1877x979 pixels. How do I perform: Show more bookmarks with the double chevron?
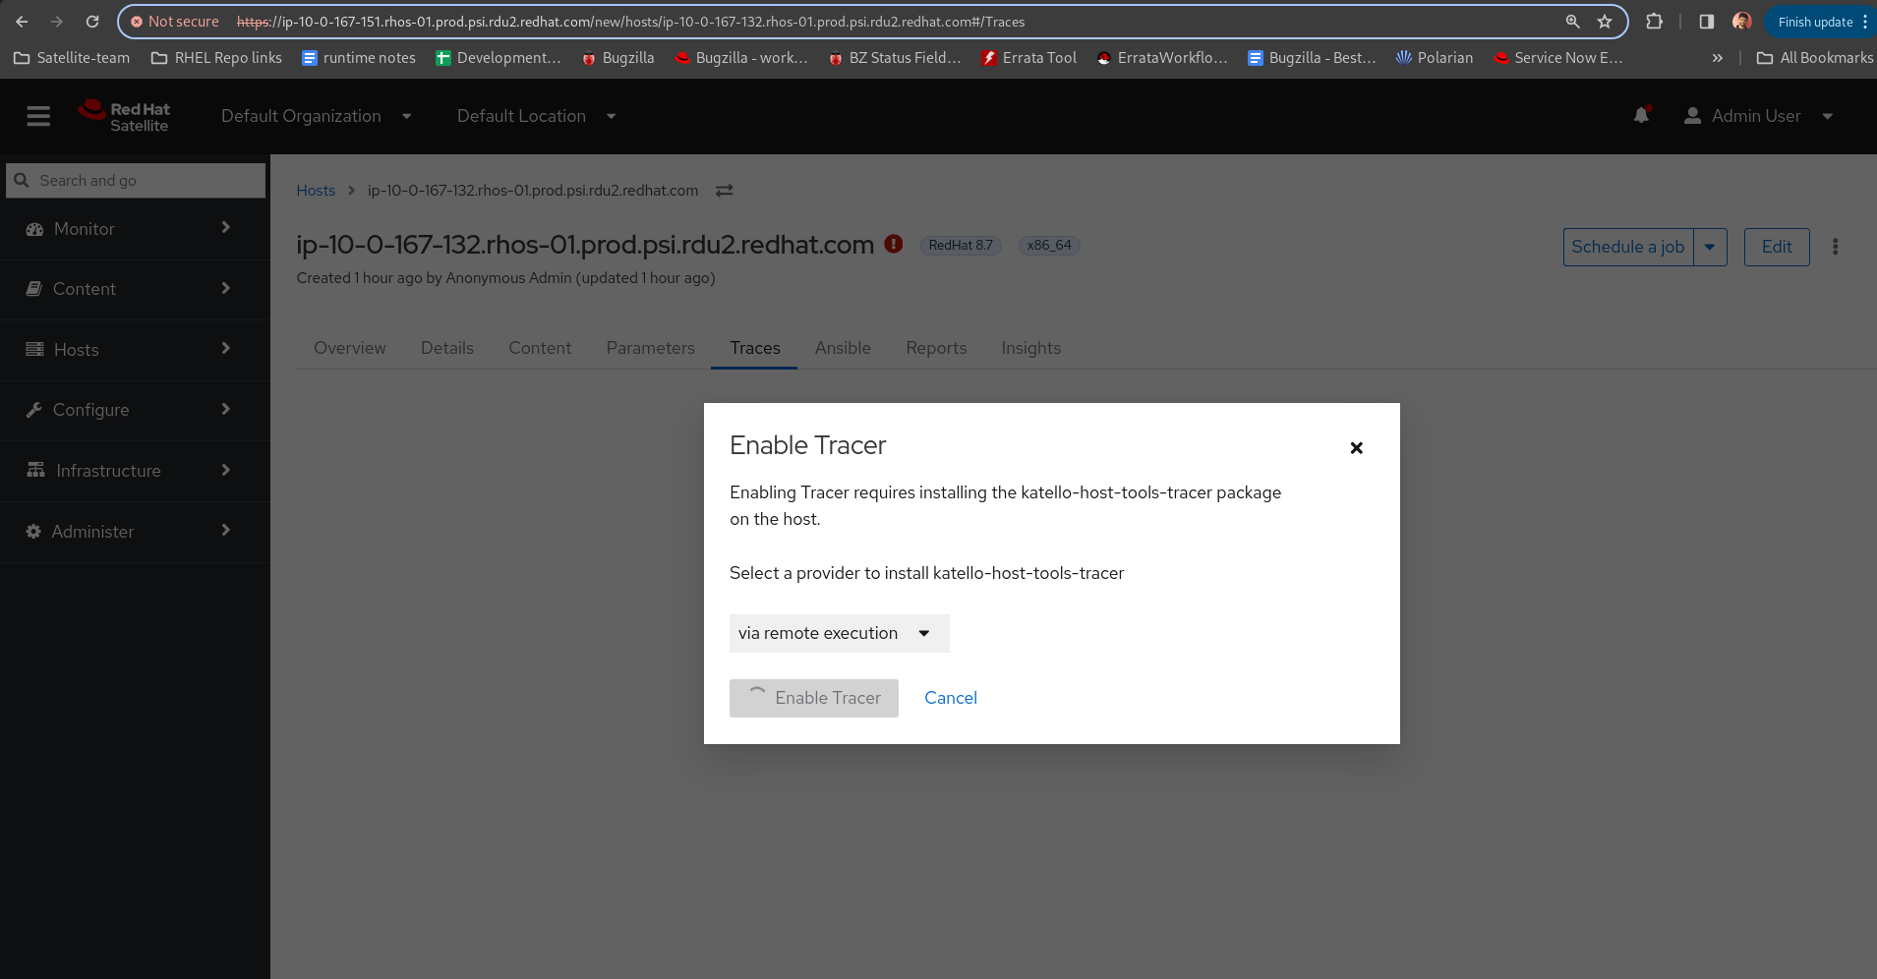(x=1717, y=58)
